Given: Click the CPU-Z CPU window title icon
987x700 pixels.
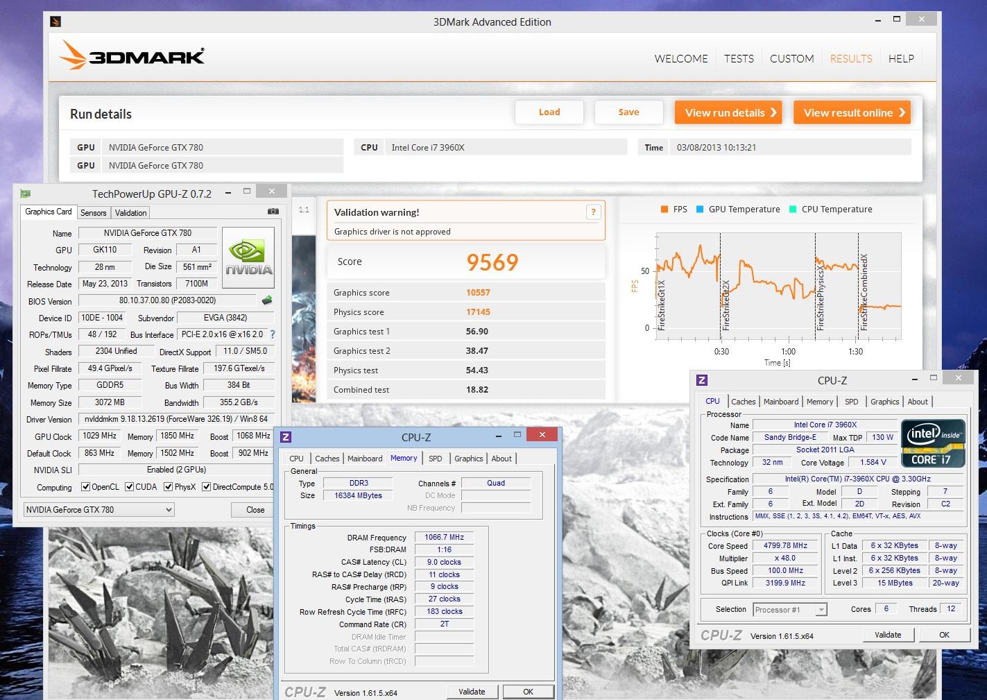Looking at the screenshot, I should 702,380.
